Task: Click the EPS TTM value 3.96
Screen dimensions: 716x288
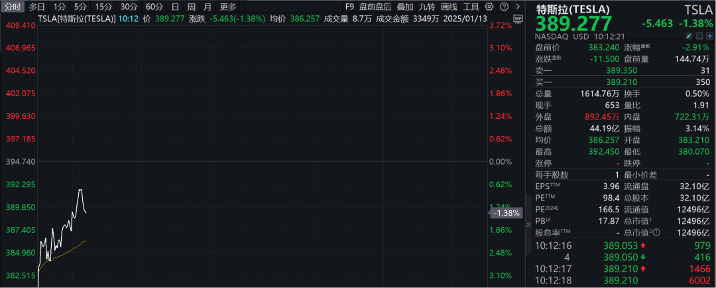Action: [x=611, y=186]
